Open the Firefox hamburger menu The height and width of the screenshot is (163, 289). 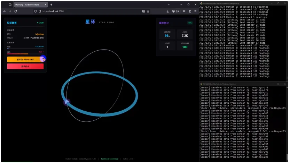coord(195,11)
